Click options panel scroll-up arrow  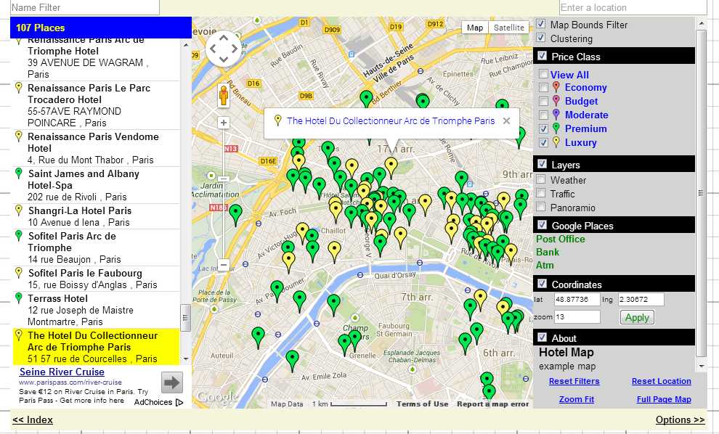pos(701,23)
